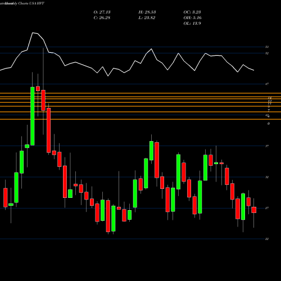281x281 pixels.
Task: Click the tallest green candlestick reaching 47
Action: click(33, 116)
